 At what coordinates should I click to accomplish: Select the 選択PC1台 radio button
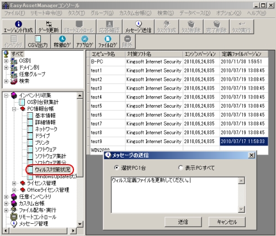point(116,168)
